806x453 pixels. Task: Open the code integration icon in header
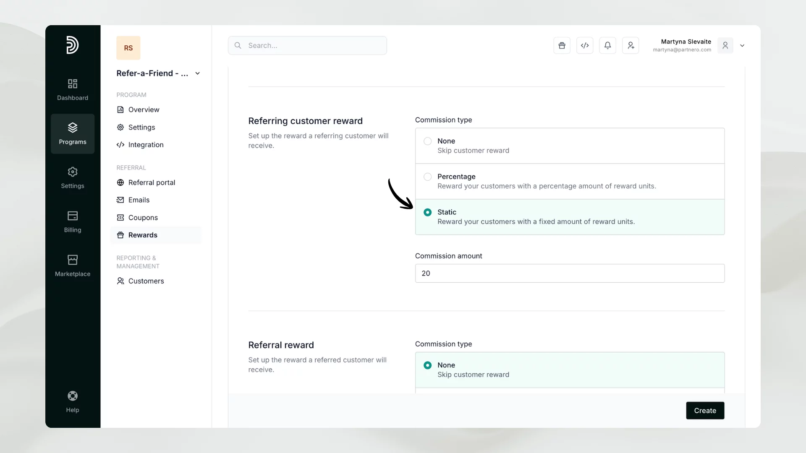point(585,45)
